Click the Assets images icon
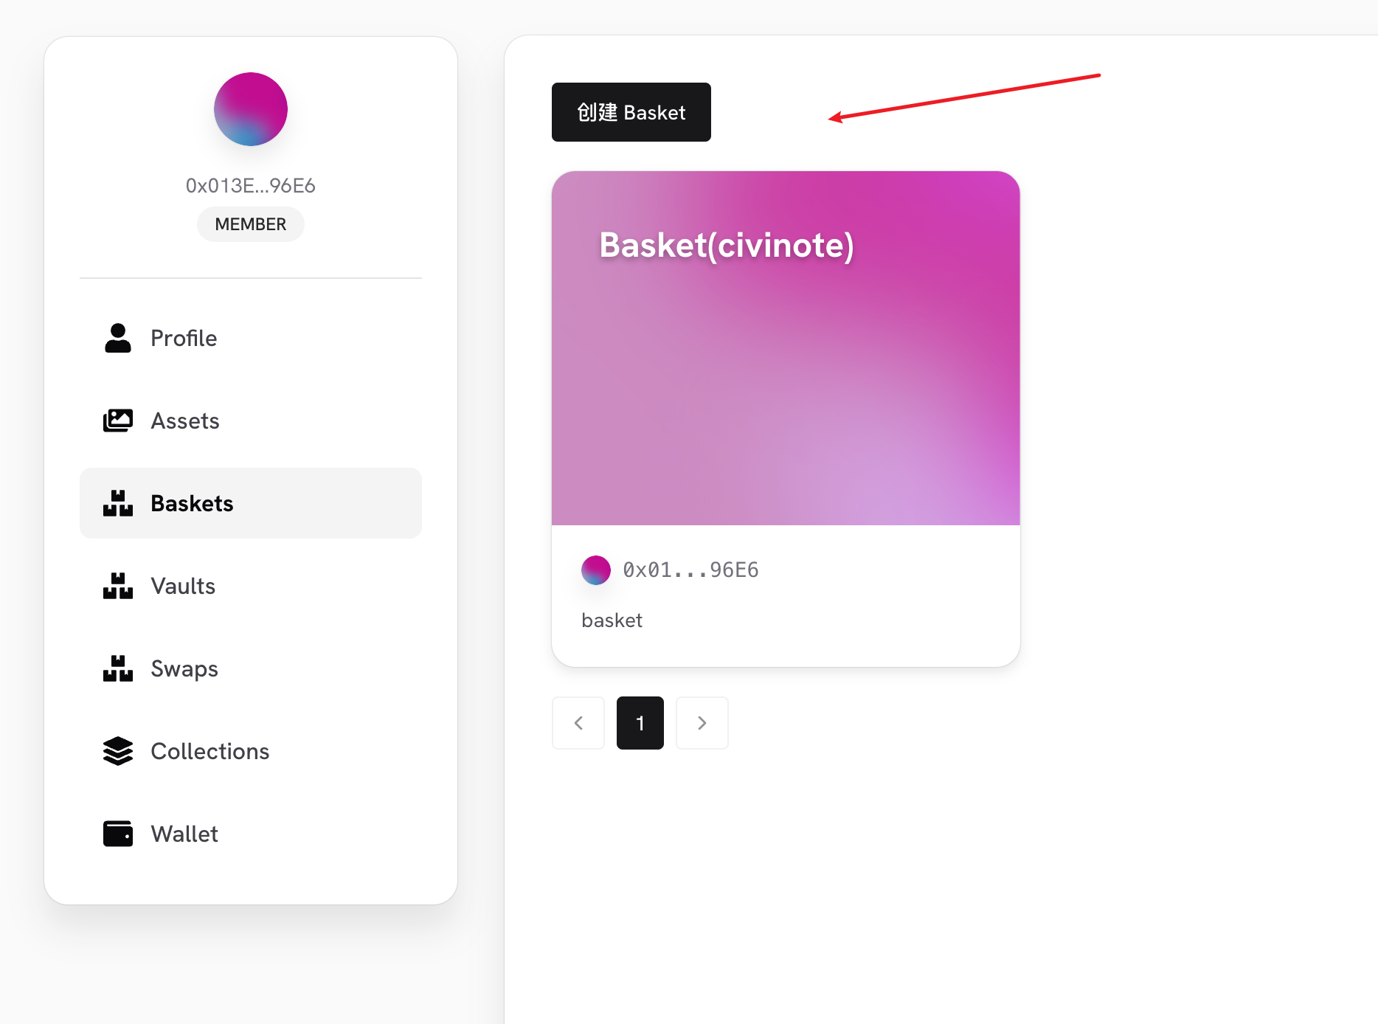1378x1024 pixels. click(x=118, y=421)
